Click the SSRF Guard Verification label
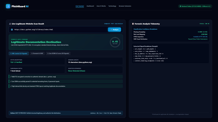Viewport: 218px width, 122px height. (x=140, y=39)
